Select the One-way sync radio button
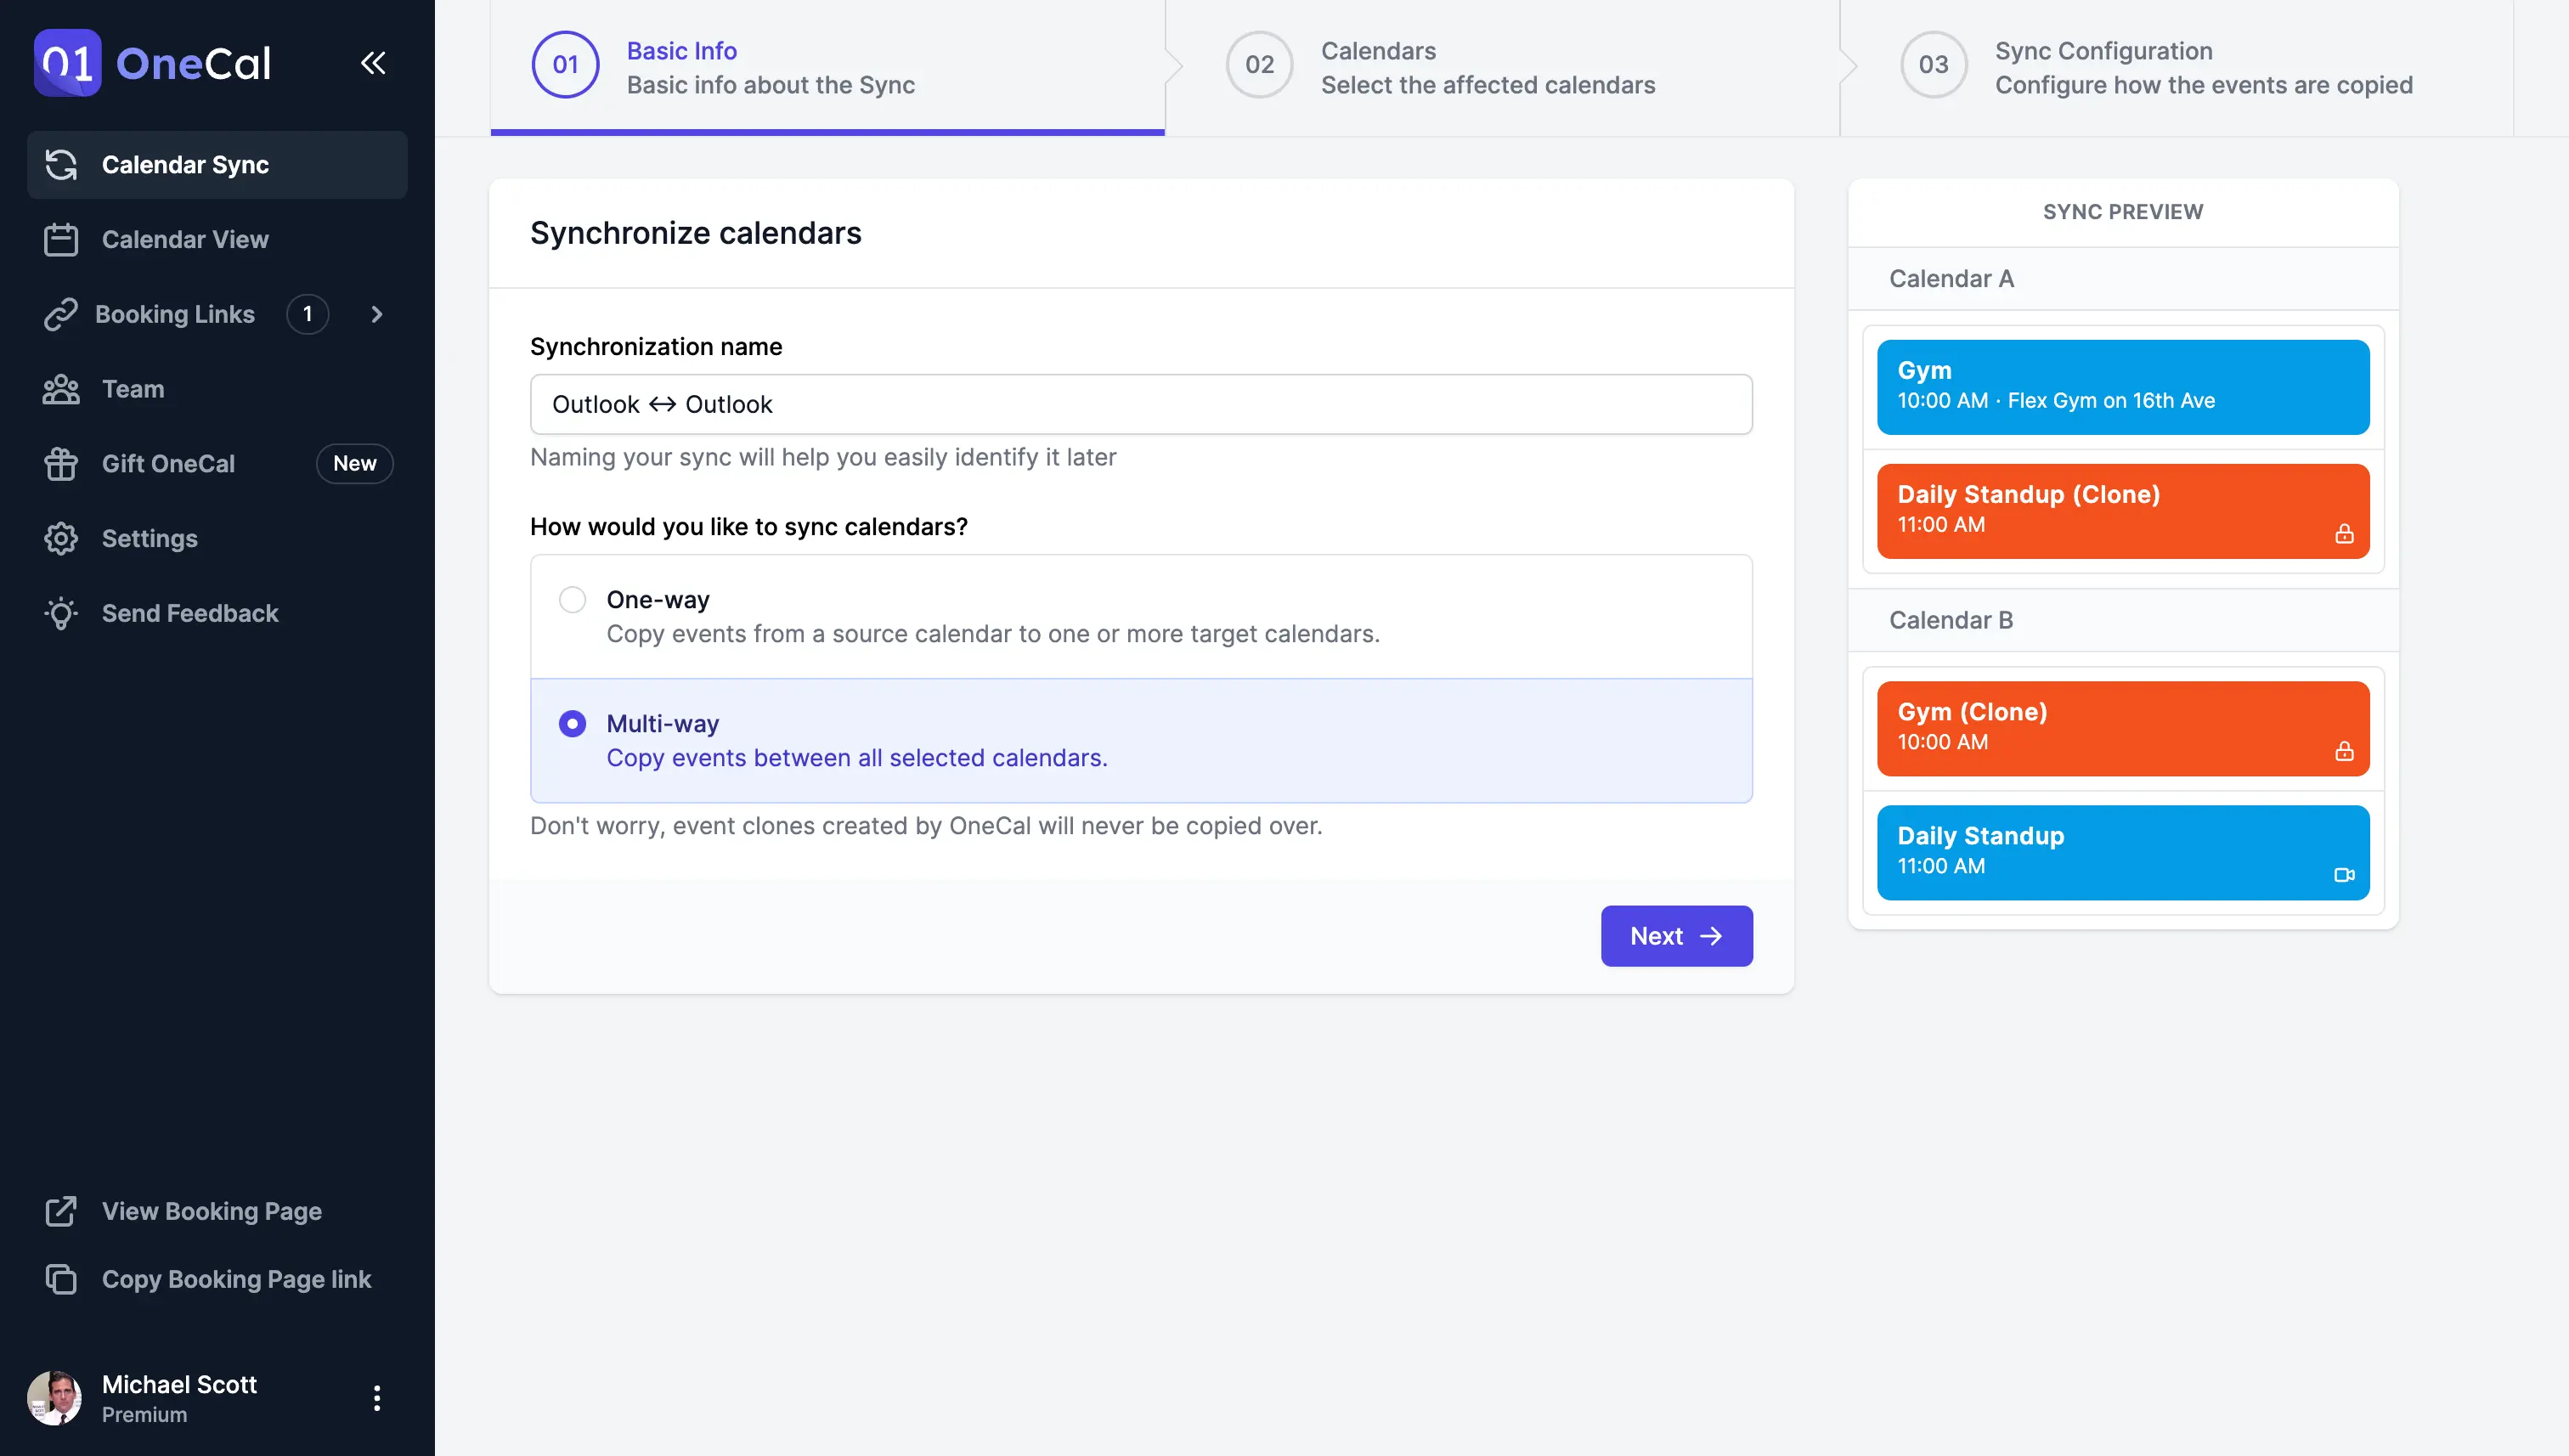 [x=572, y=598]
